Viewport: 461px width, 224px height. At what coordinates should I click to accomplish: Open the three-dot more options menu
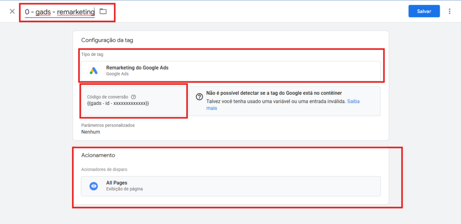[449, 11]
